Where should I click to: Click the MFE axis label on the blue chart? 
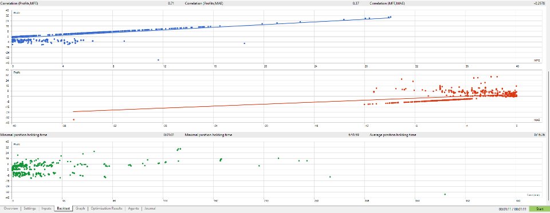(x=537, y=61)
